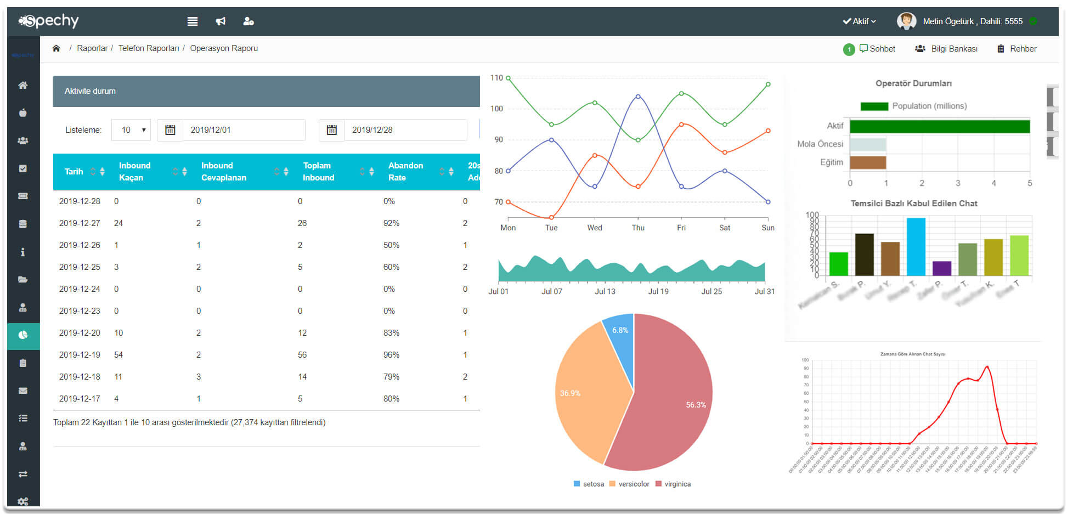
Task: Open Telefon Raporları breadcrumb
Action: [149, 48]
